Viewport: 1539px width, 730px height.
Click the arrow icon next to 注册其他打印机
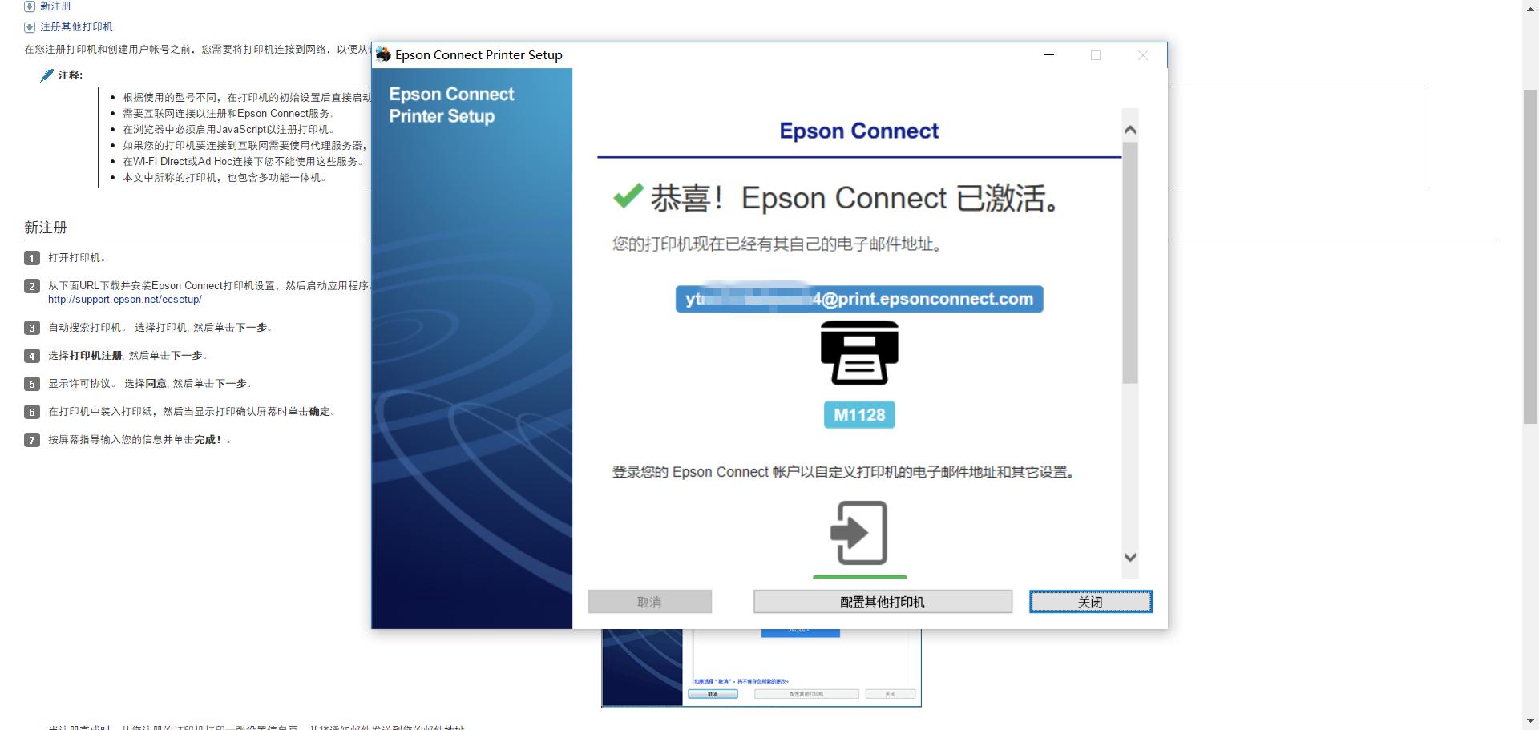click(x=30, y=27)
